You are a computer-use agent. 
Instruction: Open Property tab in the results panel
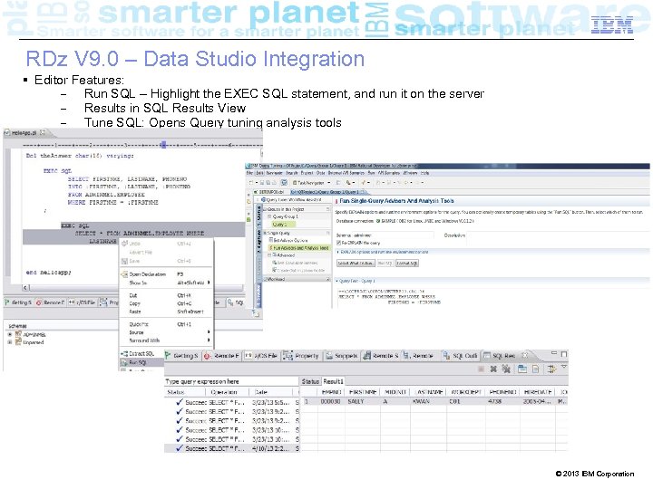click(x=301, y=356)
